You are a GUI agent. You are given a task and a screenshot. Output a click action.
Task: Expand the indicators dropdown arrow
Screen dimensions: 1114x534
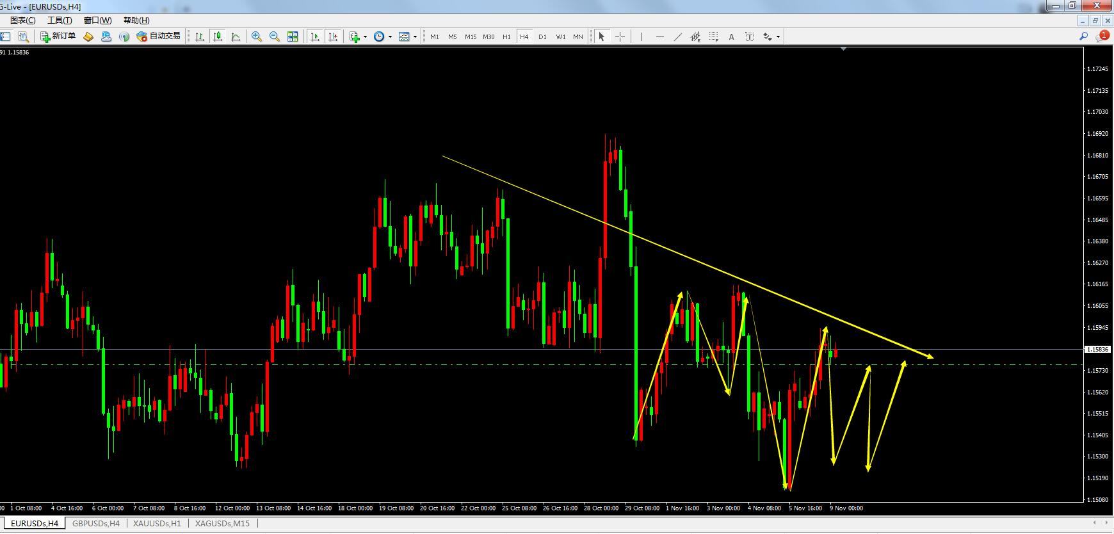pyautogui.click(x=365, y=36)
